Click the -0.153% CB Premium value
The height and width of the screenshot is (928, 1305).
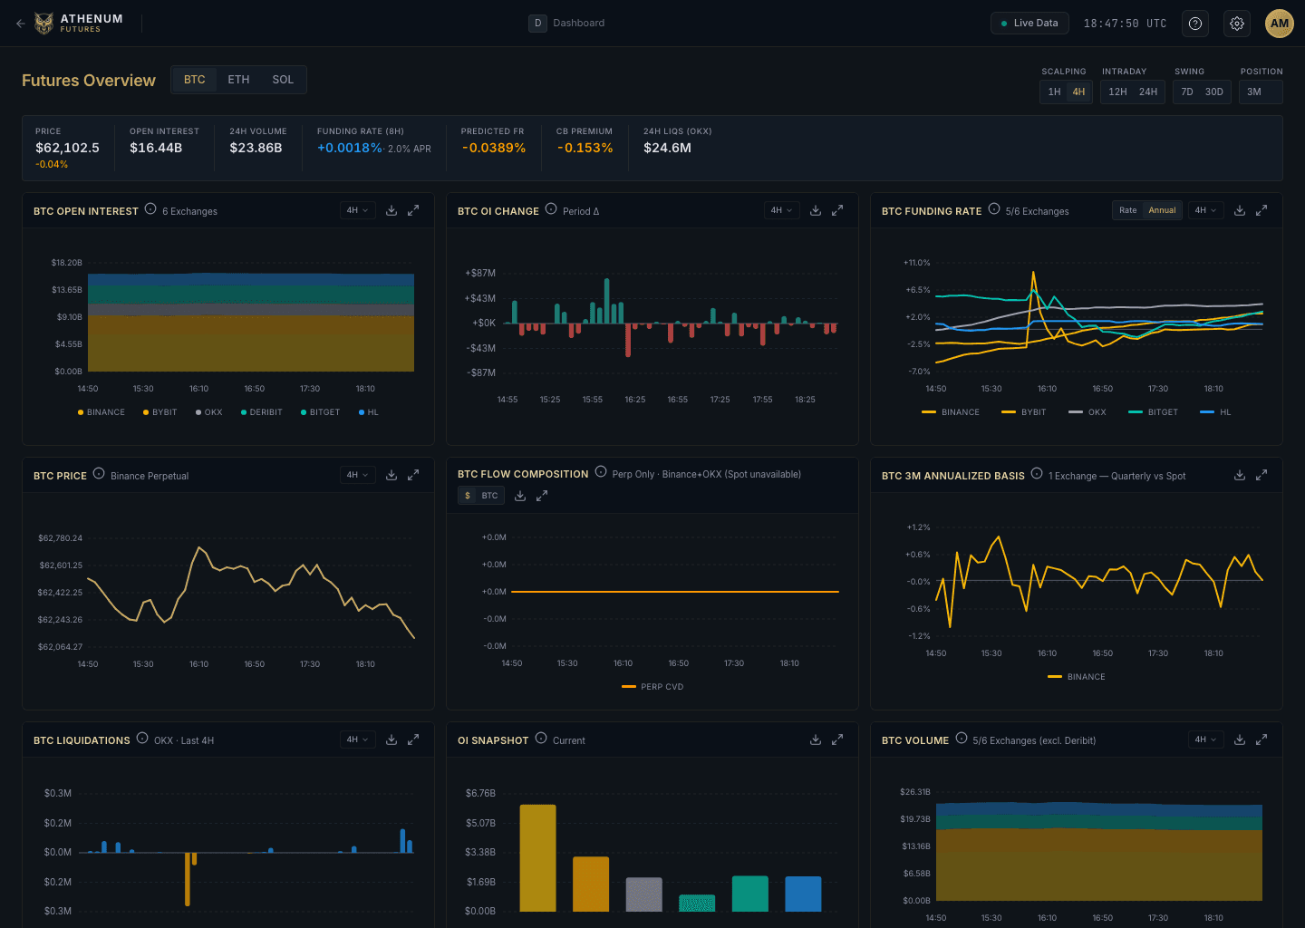click(585, 148)
